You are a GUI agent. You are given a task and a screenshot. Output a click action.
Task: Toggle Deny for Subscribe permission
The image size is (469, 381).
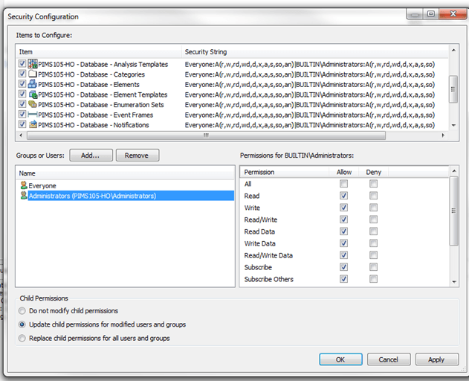[373, 267]
